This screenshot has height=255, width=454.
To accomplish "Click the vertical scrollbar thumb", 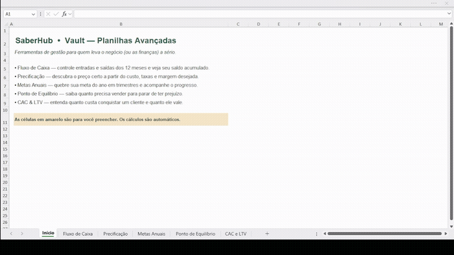I will (451, 124).
